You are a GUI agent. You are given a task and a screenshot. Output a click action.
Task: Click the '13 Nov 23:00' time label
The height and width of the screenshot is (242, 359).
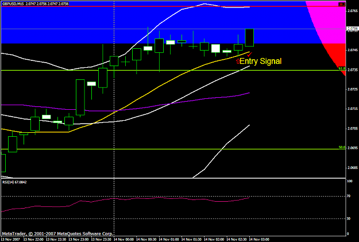(79, 240)
